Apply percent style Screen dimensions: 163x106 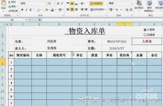pyautogui.click(x=117, y=10)
